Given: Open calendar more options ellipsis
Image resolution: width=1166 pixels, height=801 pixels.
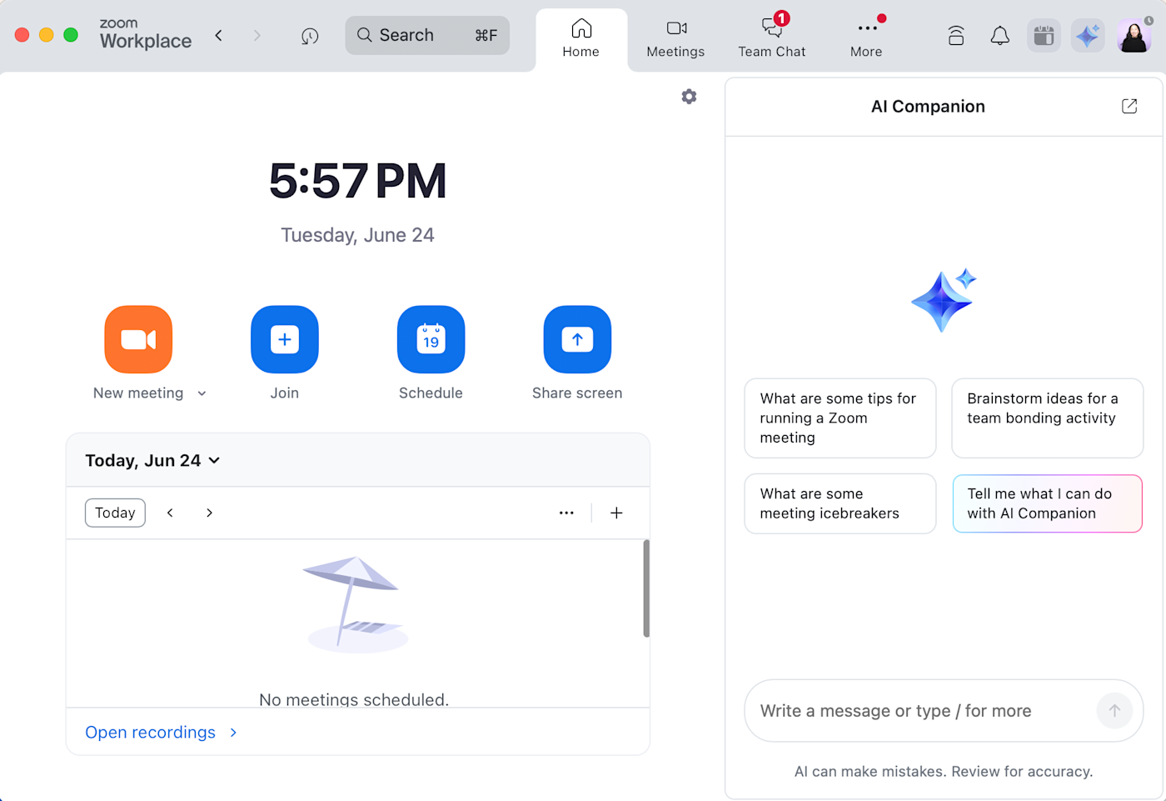Looking at the screenshot, I should point(566,513).
